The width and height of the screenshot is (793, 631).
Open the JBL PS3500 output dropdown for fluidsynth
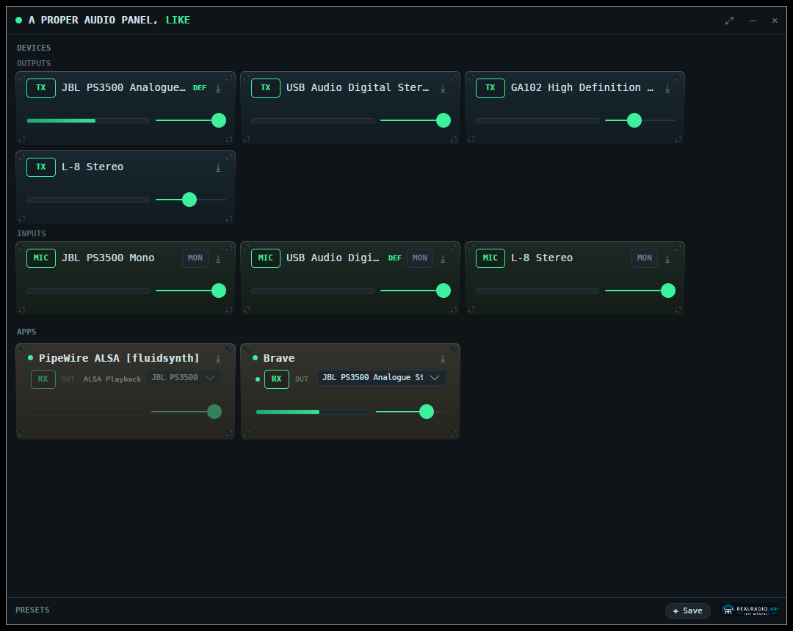click(184, 378)
